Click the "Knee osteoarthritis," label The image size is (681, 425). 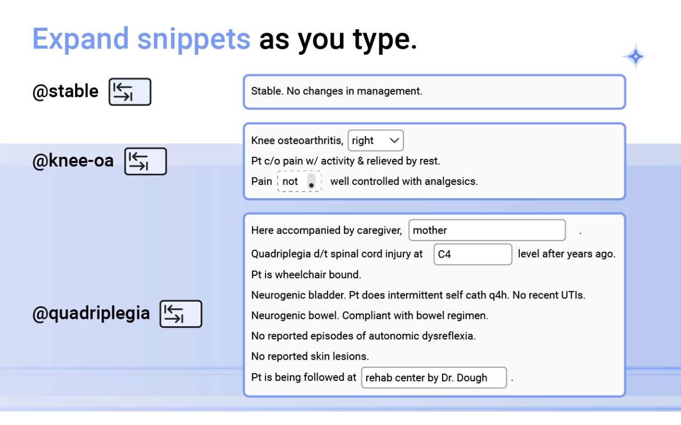pyautogui.click(x=297, y=141)
